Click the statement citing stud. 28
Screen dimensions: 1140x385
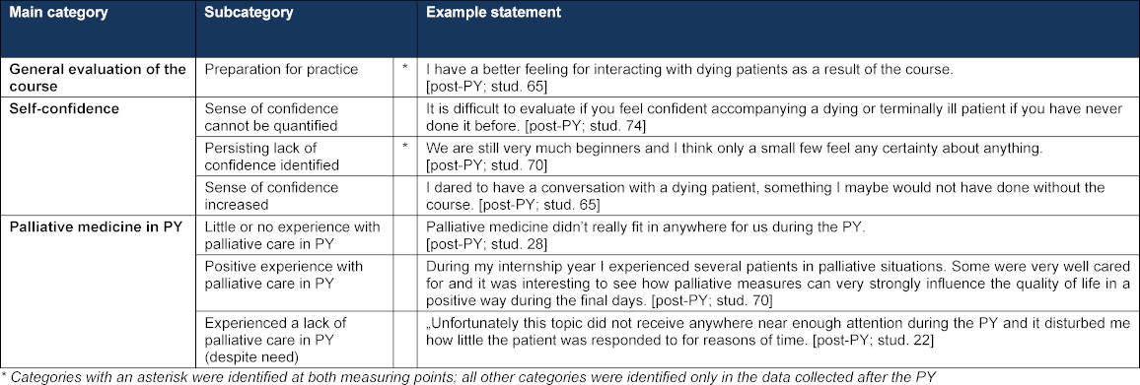[646, 234]
